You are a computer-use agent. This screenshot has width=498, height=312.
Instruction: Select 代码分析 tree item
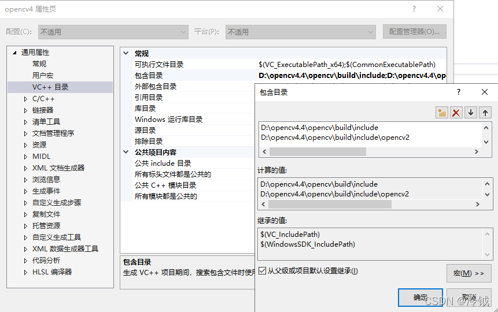point(46,261)
